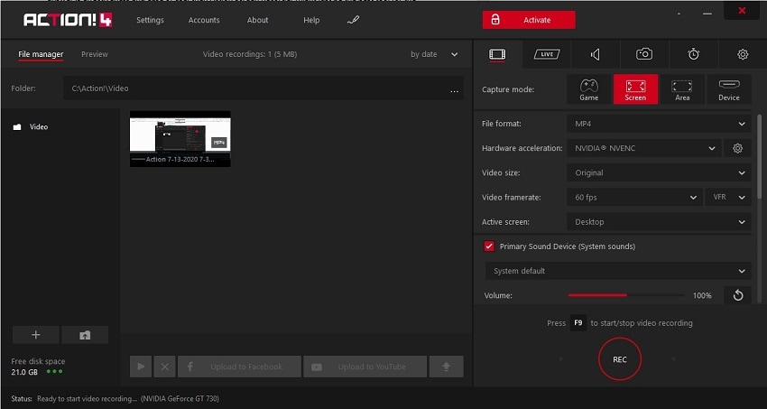The height and width of the screenshot is (409, 767).
Task: Open the benchmark stopwatch tab
Action: 694,54
